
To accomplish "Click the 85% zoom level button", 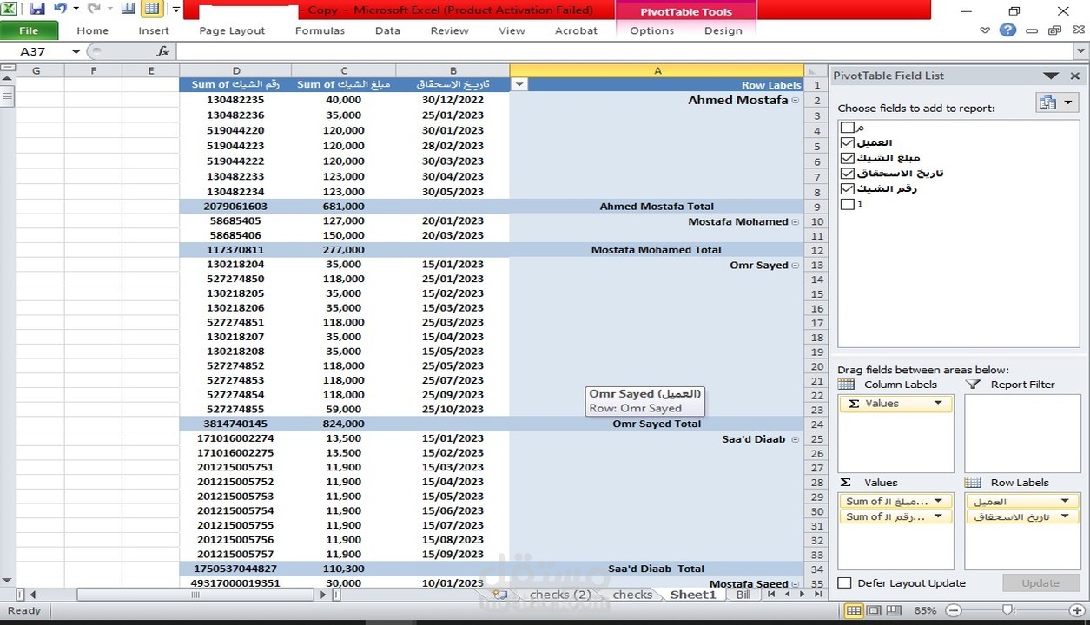I will (x=925, y=611).
